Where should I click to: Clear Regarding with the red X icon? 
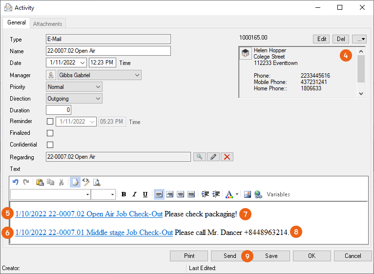click(x=227, y=157)
